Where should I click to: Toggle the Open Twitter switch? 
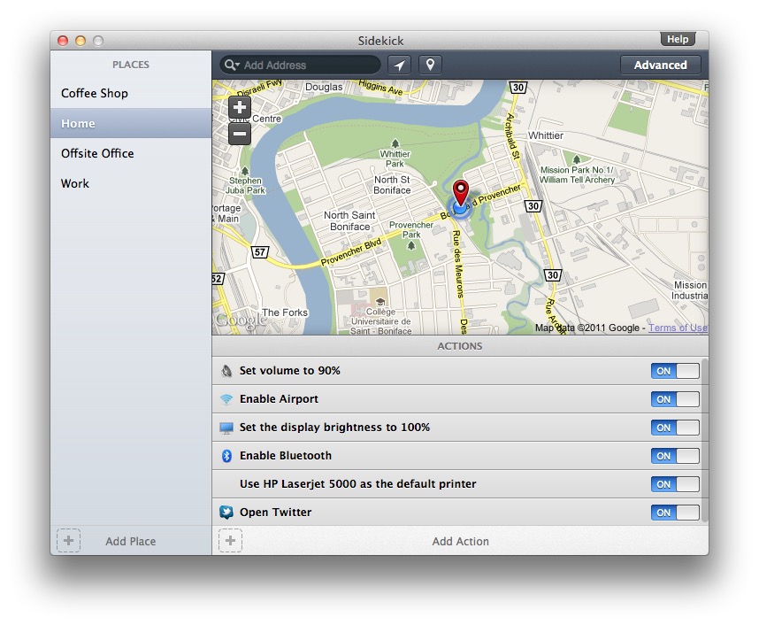[675, 513]
